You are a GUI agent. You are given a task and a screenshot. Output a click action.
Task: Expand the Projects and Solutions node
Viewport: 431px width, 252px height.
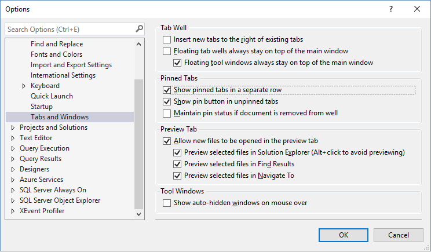click(13, 127)
